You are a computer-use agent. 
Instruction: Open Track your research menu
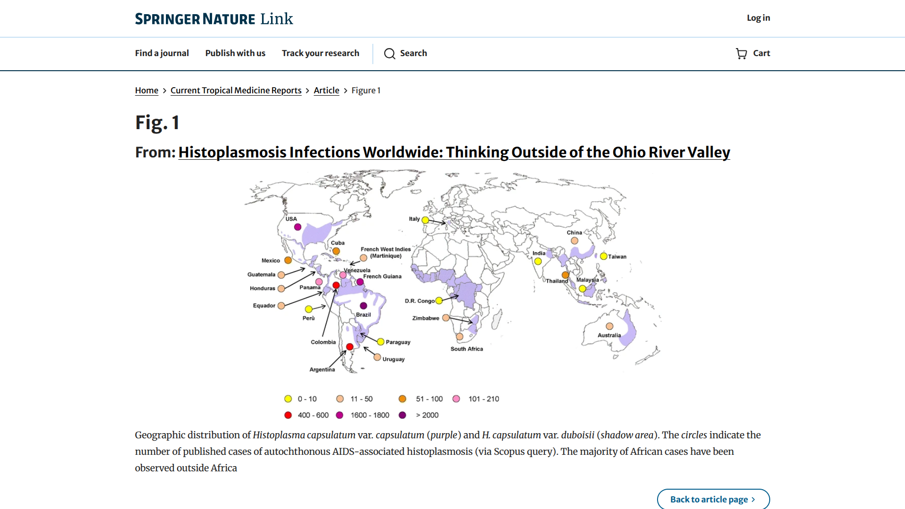point(321,53)
